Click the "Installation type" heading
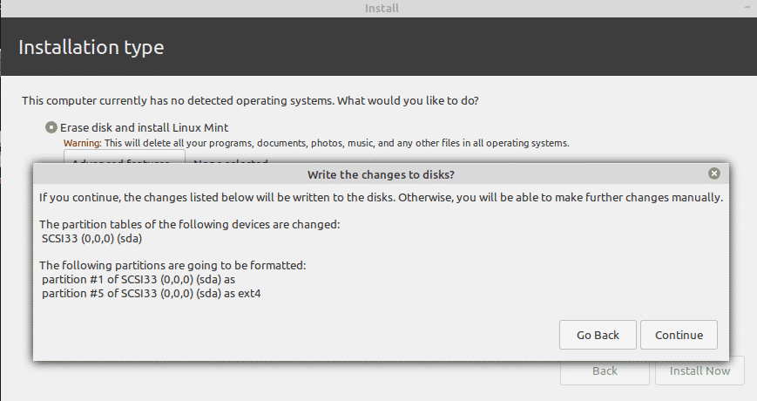The width and height of the screenshot is (757, 401). [x=91, y=47]
